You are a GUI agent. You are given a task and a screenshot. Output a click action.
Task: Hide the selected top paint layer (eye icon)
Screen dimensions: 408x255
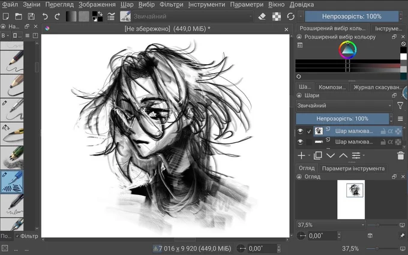click(x=300, y=131)
